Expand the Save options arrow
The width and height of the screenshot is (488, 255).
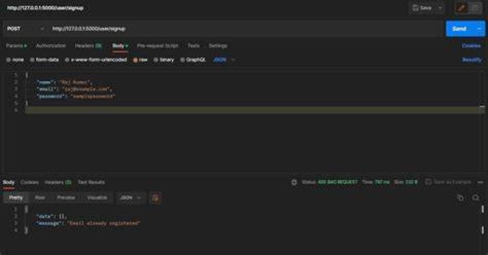click(440, 8)
